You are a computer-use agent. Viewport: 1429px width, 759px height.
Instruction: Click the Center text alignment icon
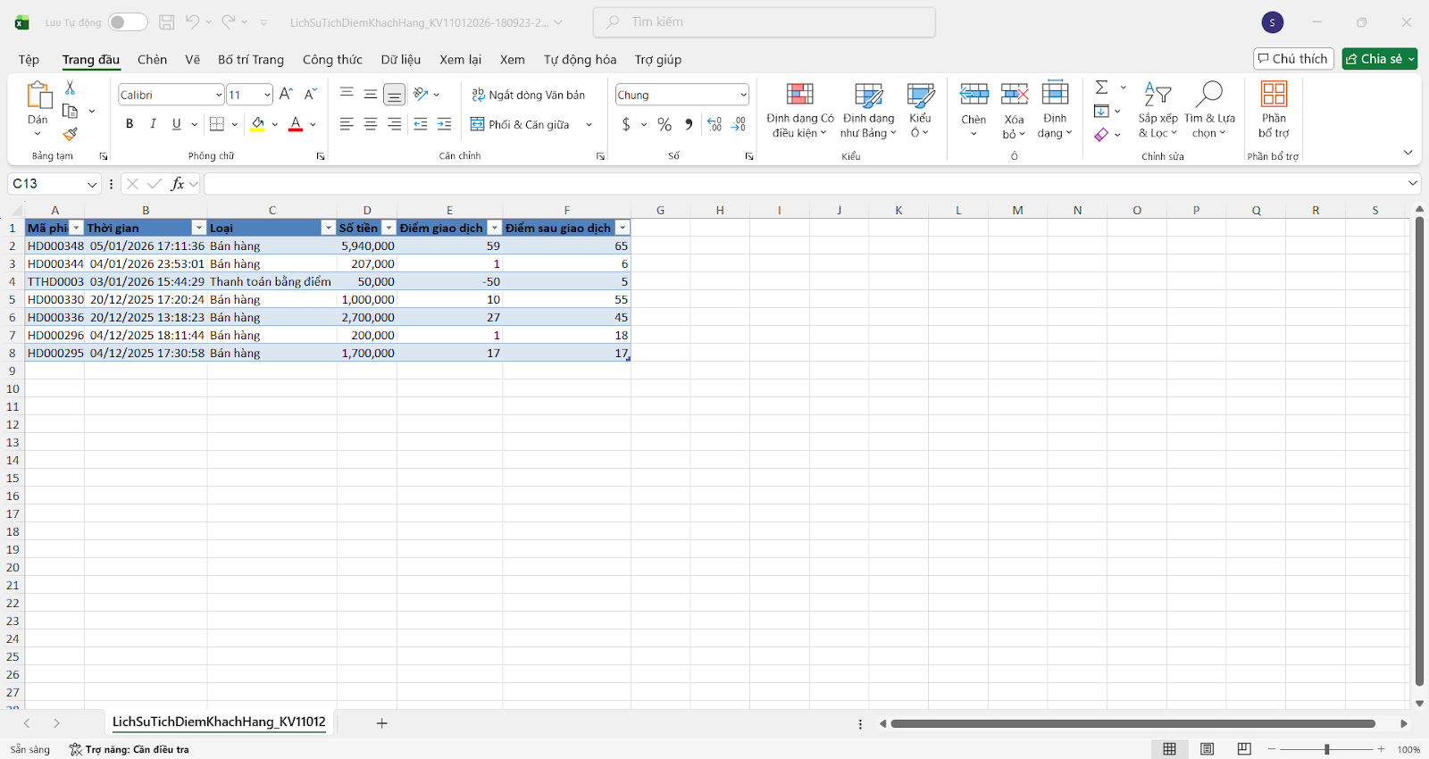370,124
